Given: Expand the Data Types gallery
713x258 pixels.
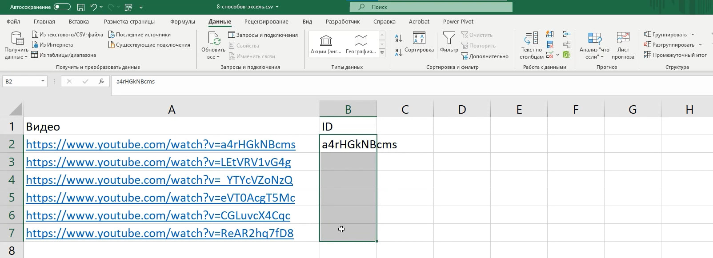Looking at the screenshot, I should coord(382,52).
